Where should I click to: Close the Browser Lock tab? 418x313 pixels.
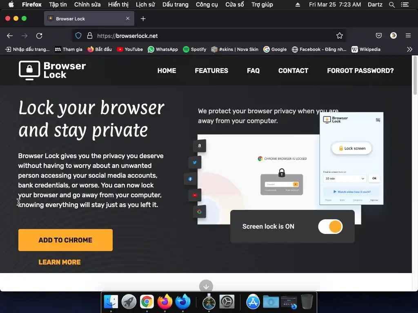[128, 18]
